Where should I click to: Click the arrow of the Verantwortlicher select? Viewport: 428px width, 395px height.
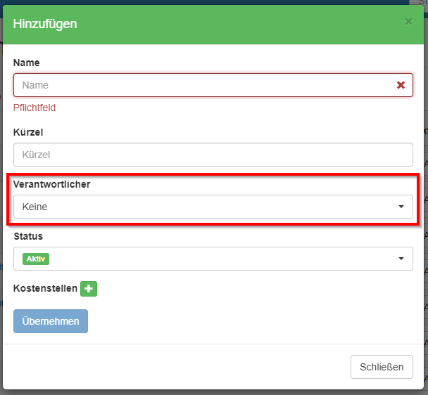[401, 207]
